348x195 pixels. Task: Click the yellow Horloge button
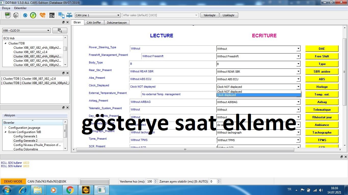[322, 87]
